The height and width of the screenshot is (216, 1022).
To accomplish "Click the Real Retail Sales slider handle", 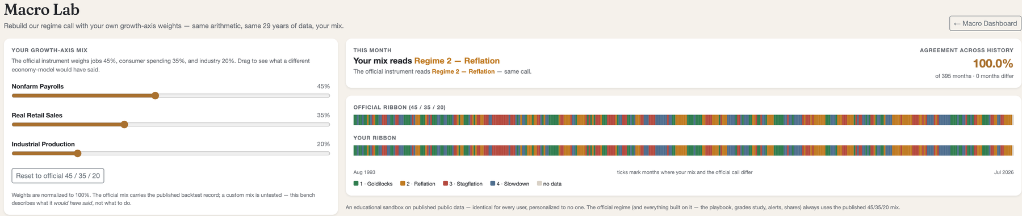I will [124, 125].
